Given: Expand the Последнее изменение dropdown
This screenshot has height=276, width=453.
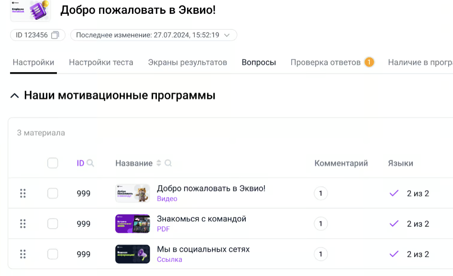Looking at the screenshot, I should coord(227,35).
